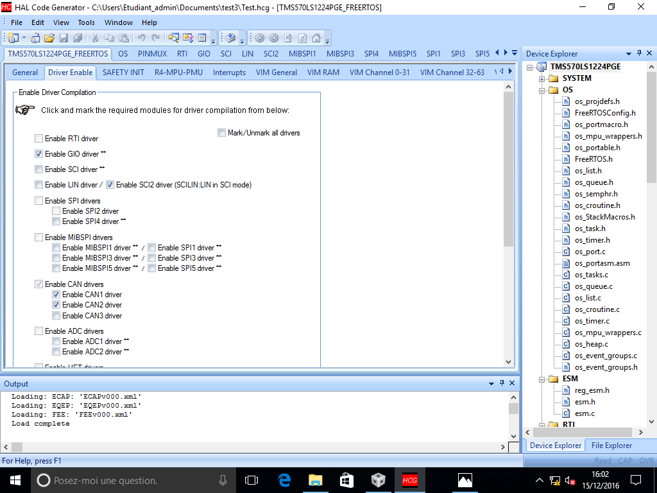This screenshot has height=493, width=657.
Task: Click the Paste clipboard icon
Action: coord(124,38)
